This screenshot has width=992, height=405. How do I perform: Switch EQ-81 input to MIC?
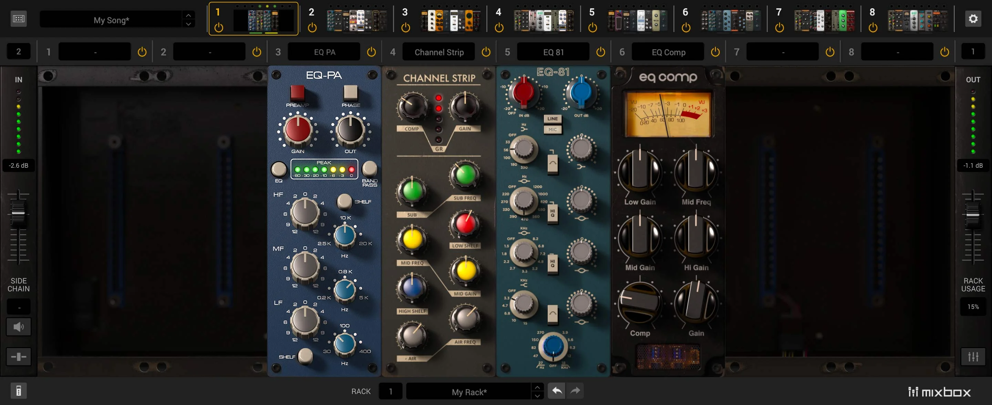[553, 130]
